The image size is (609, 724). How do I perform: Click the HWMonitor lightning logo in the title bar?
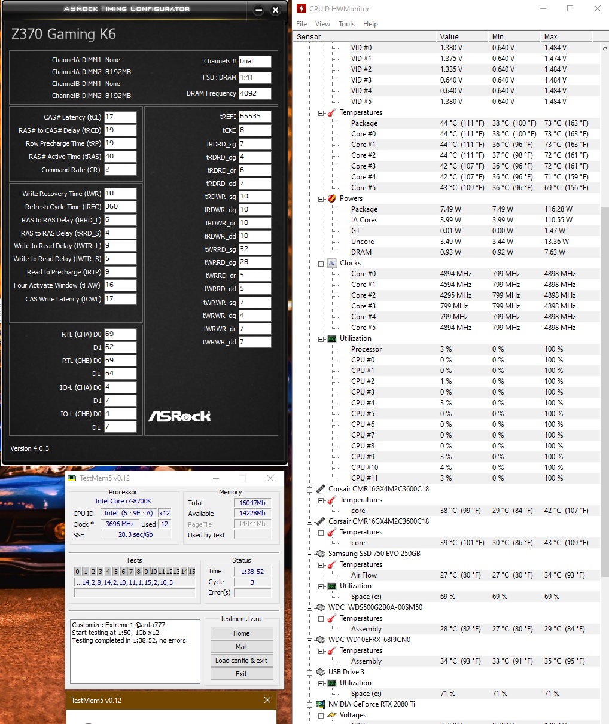click(302, 8)
